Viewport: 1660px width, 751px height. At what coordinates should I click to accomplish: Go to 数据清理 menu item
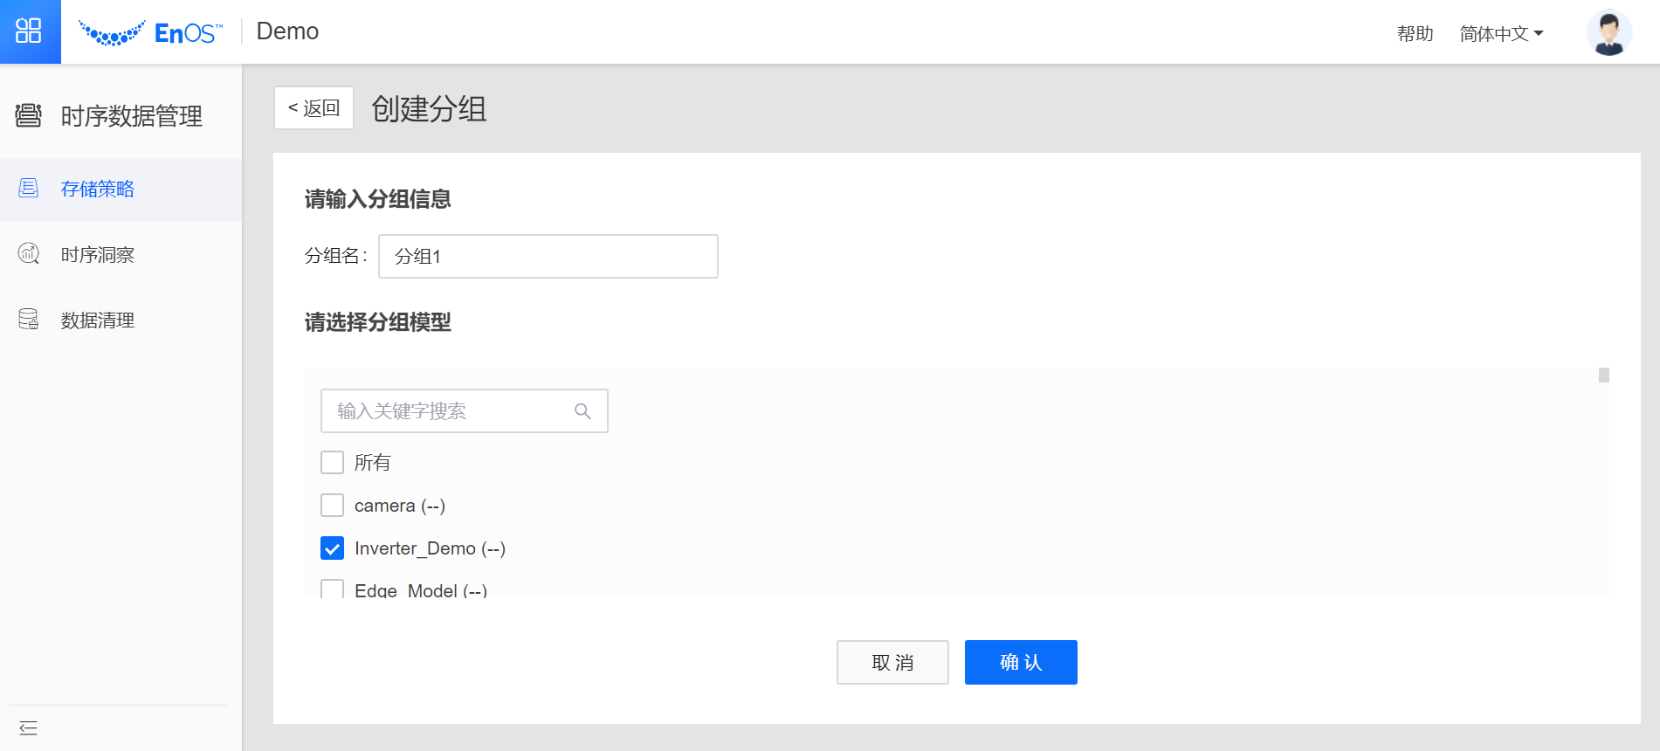98,320
